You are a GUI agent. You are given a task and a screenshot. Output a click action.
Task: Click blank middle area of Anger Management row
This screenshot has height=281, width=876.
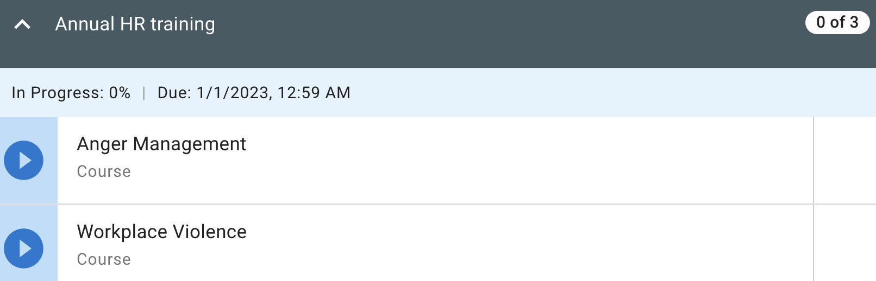[489, 161]
